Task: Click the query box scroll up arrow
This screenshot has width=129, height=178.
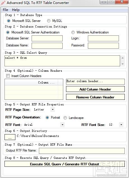Action: pyautogui.click(x=123, y=58)
